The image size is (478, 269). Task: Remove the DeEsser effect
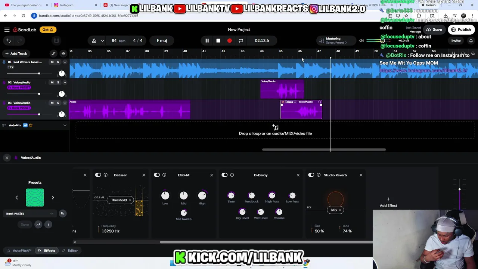pyautogui.click(x=144, y=175)
